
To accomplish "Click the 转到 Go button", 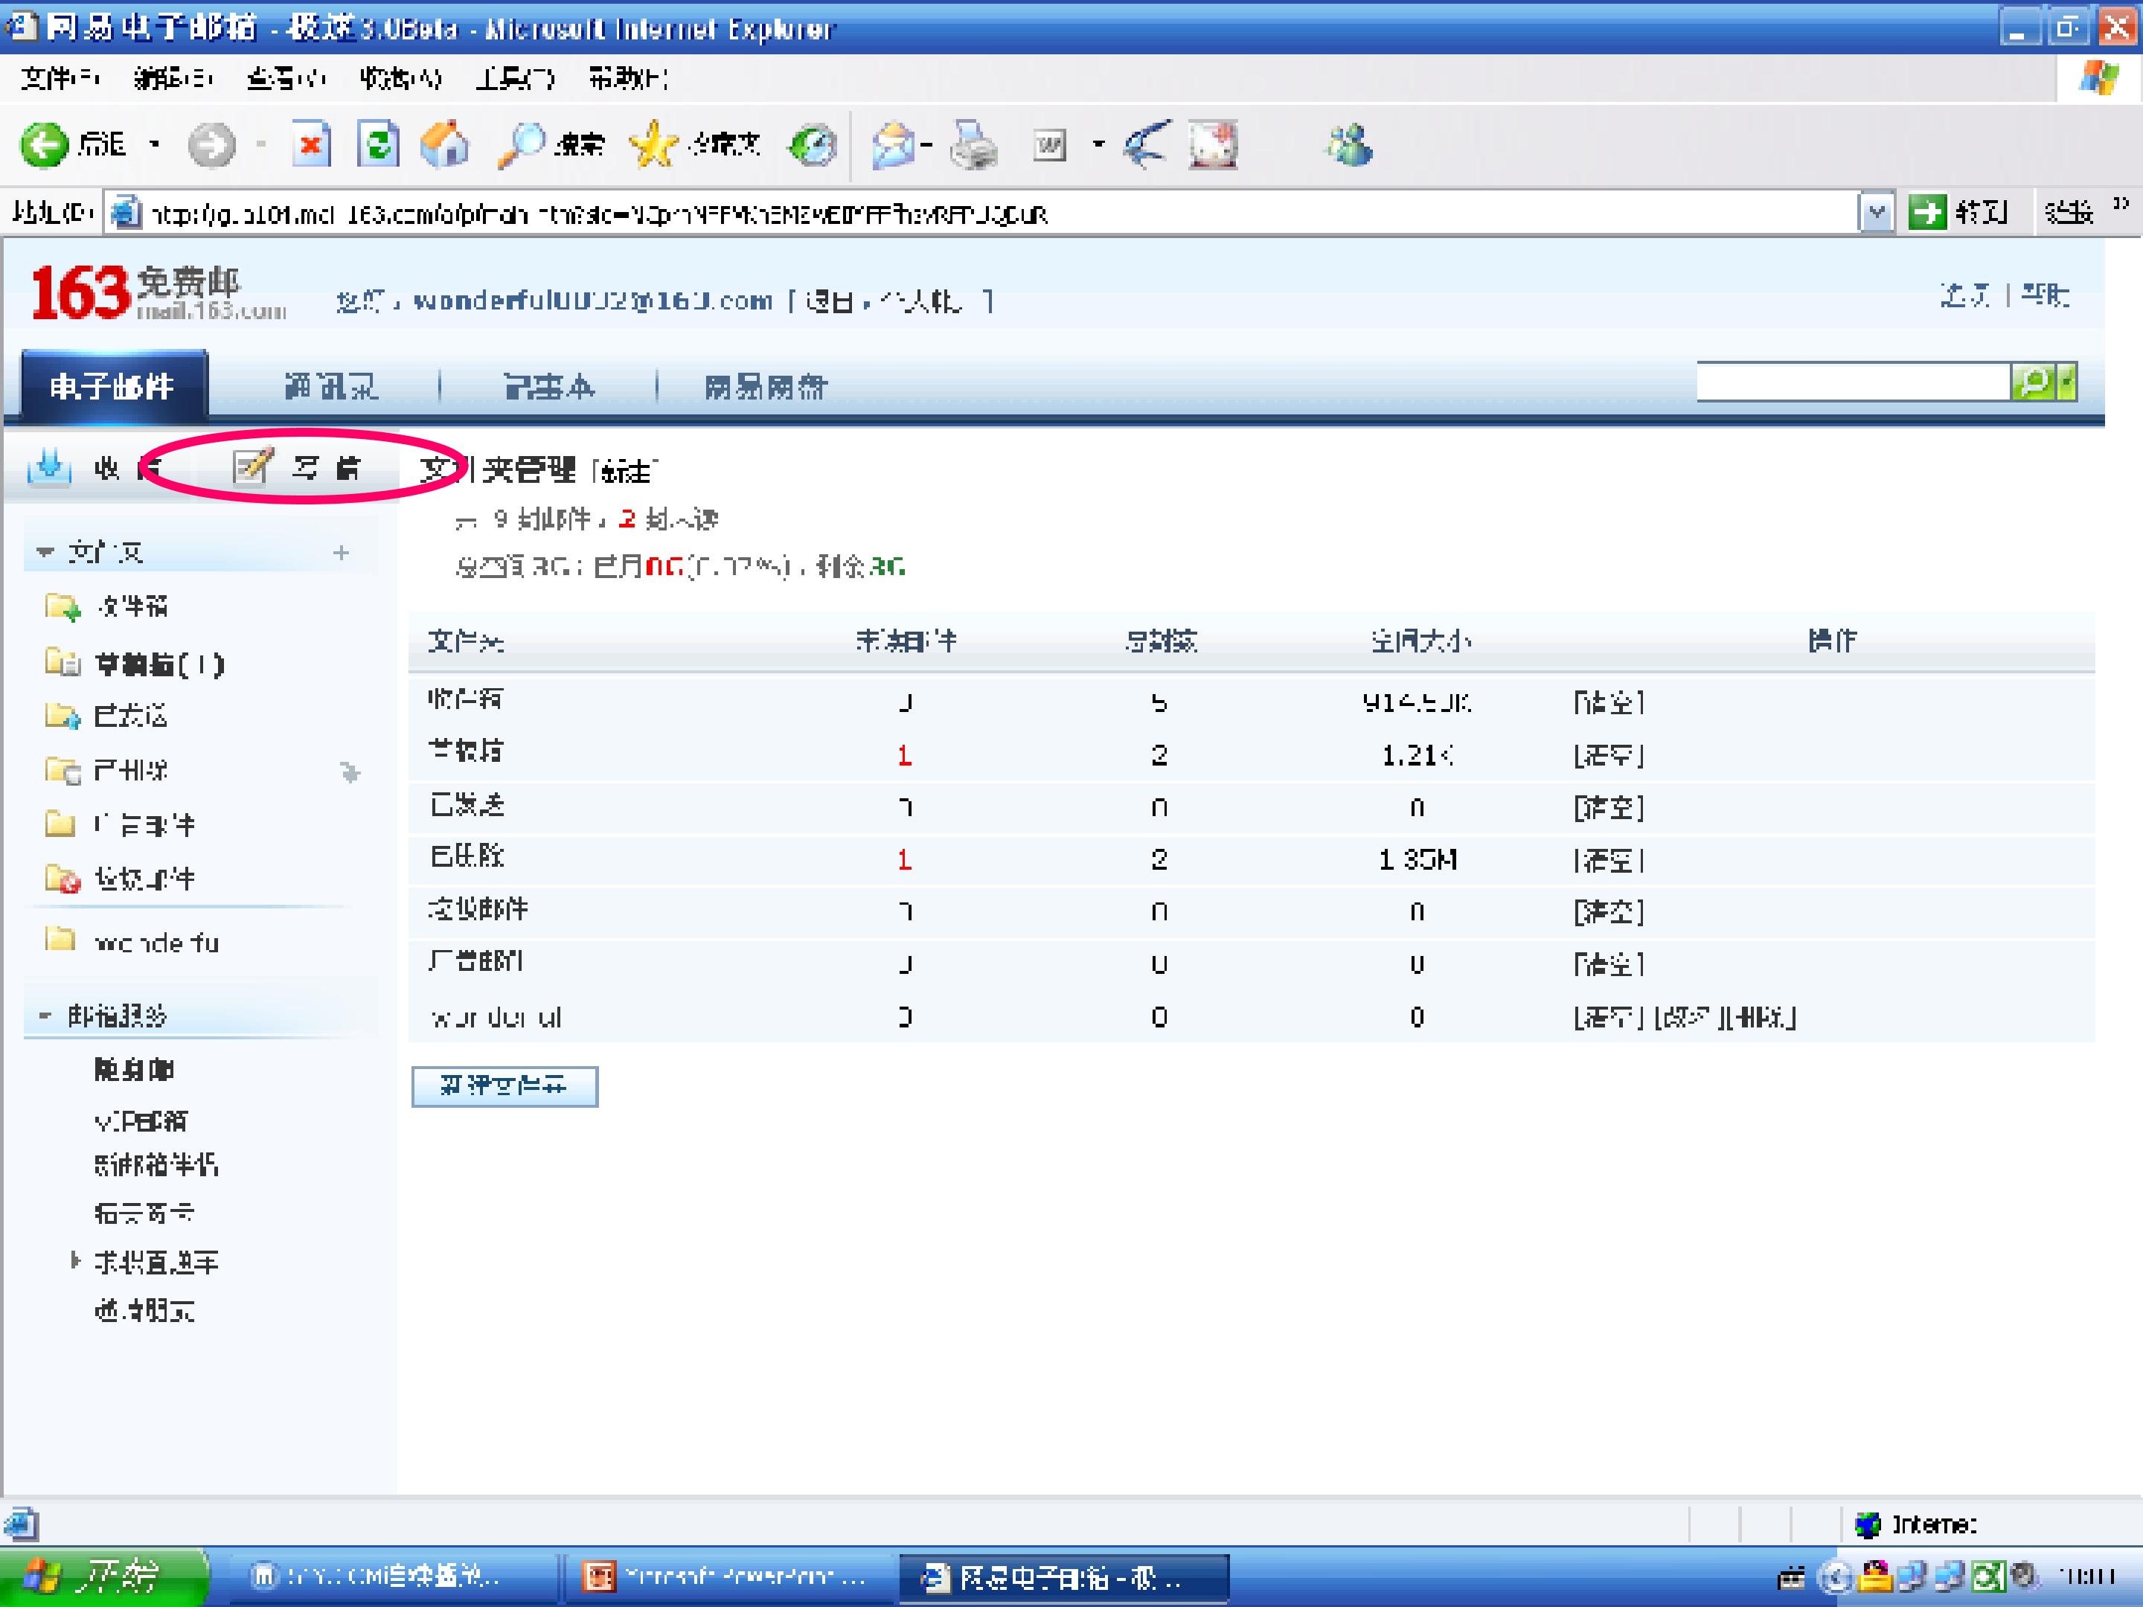I will pyautogui.click(x=1958, y=212).
